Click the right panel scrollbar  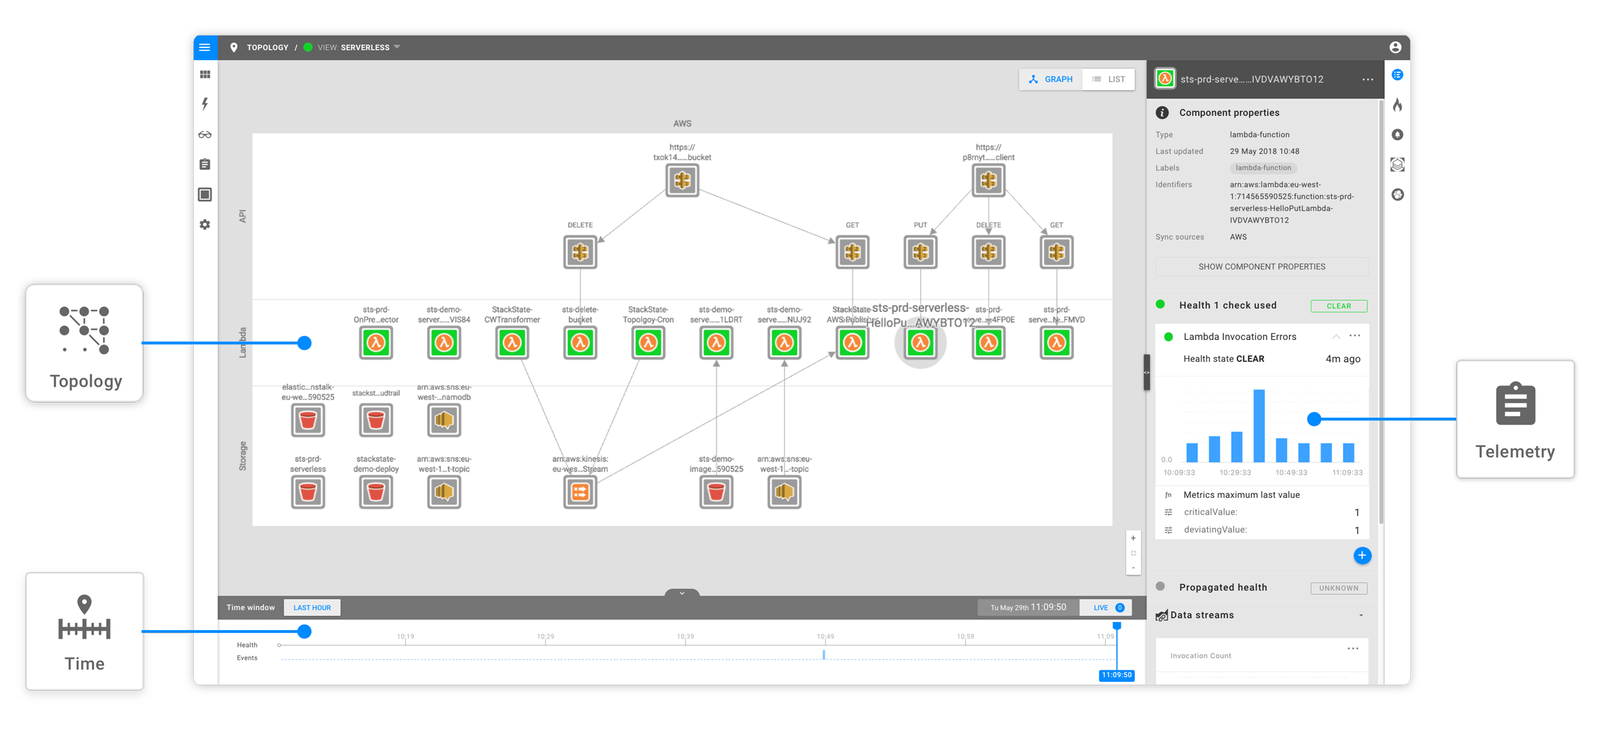[1381, 313]
